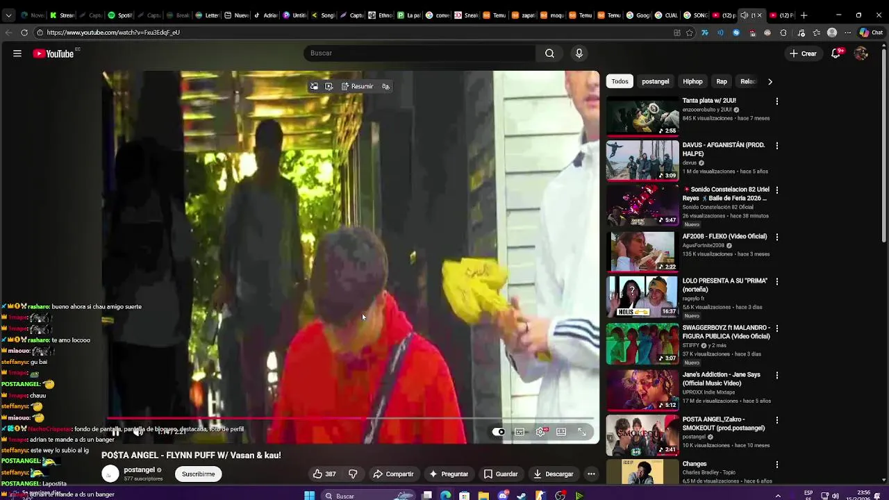Open browser settings three-dot menu
Screen dimensions: 889x500
(847, 33)
